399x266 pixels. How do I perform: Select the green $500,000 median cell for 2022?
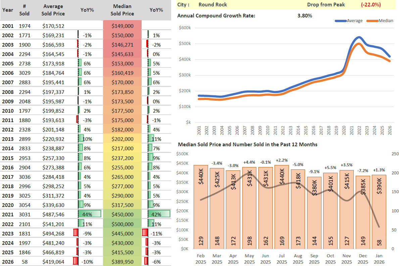[122, 224]
